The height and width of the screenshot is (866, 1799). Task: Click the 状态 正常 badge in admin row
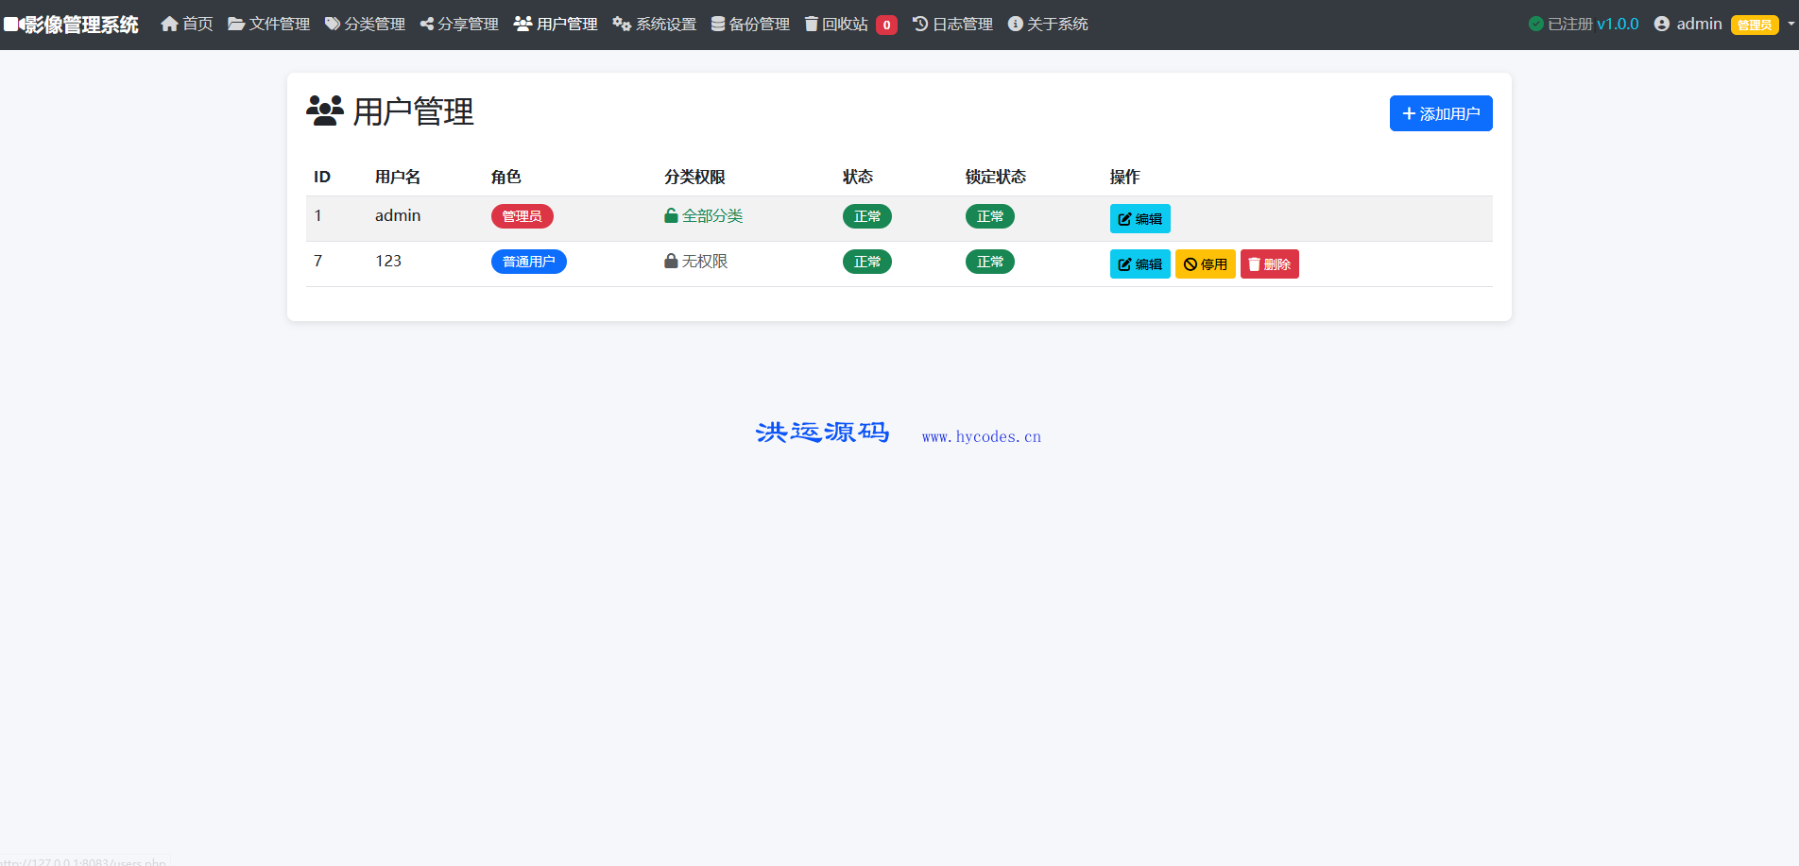(x=867, y=216)
